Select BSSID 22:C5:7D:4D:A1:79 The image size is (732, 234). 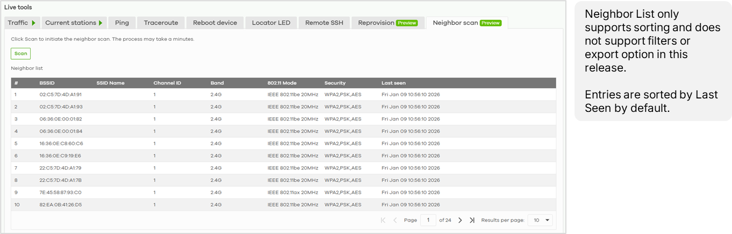coord(61,168)
